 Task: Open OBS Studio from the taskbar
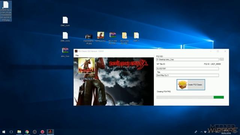[x=35, y=132]
